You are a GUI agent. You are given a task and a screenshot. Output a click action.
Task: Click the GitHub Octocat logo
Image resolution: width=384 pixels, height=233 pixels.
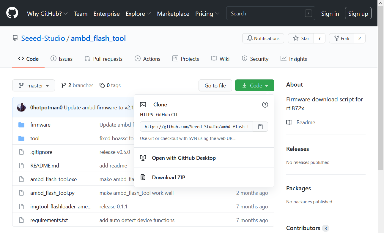[x=12, y=13]
